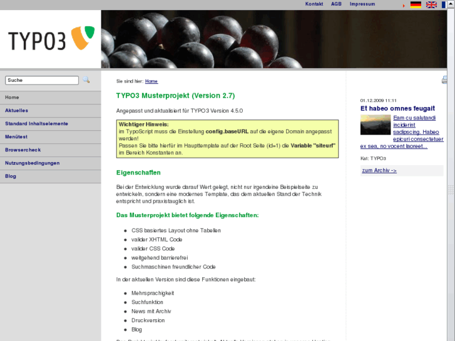The width and height of the screenshot is (455, 341).
Task: Click the magnifier search icon
Action: point(86,80)
